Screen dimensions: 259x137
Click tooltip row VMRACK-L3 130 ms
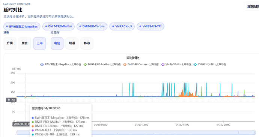[x=54, y=130]
